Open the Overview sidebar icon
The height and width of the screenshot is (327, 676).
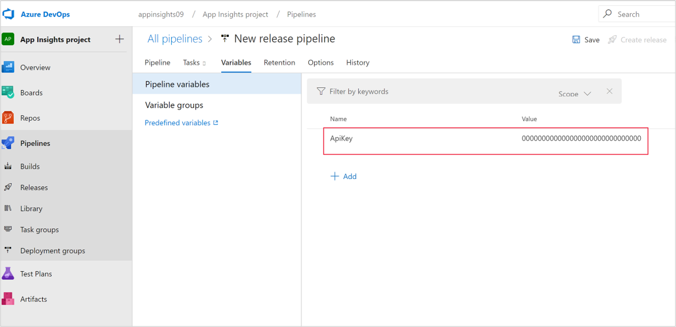[8, 67]
